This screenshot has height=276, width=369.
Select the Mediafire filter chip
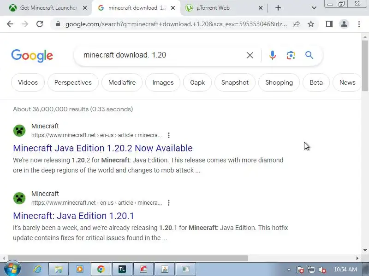coord(122,82)
